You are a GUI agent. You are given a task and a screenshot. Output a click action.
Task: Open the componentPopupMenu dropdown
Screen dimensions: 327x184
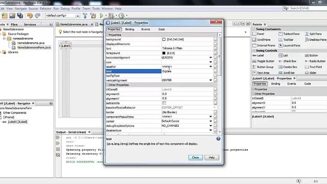211,117
